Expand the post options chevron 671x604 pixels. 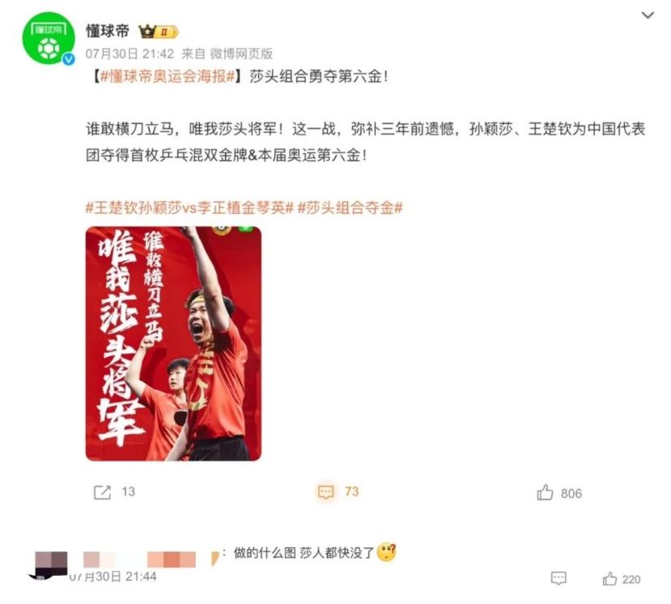coord(648,15)
